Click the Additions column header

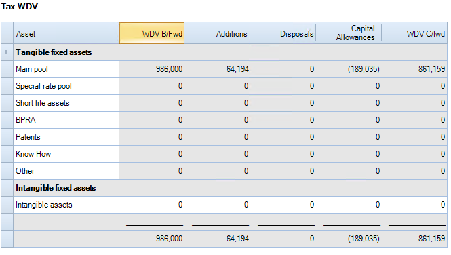coord(217,33)
